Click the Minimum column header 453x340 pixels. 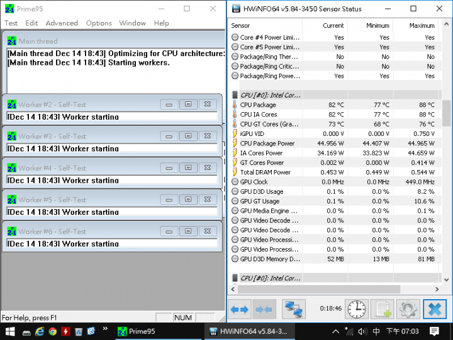[371, 26]
